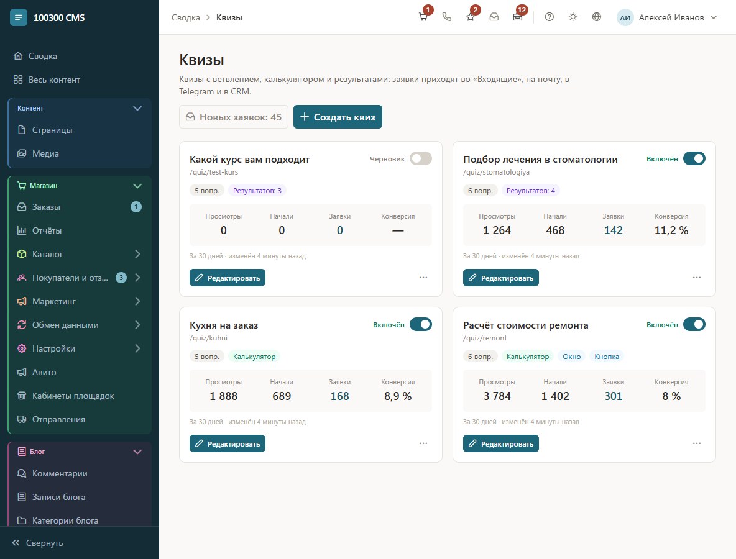This screenshot has height=559, width=736.
Task: Go to Сводка in the sidebar
Action: click(x=80, y=56)
